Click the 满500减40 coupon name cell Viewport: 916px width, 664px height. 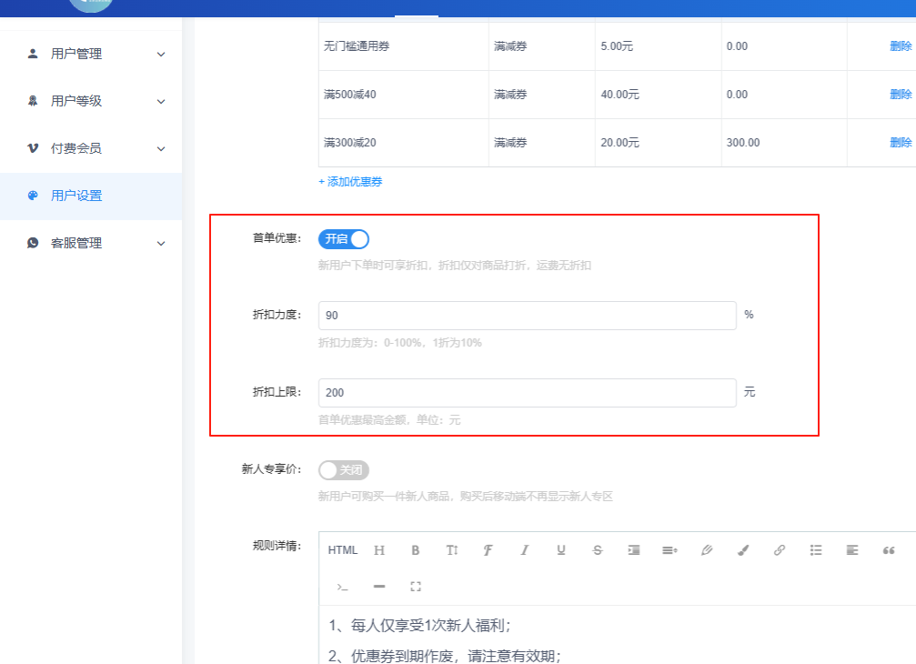[404, 95]
